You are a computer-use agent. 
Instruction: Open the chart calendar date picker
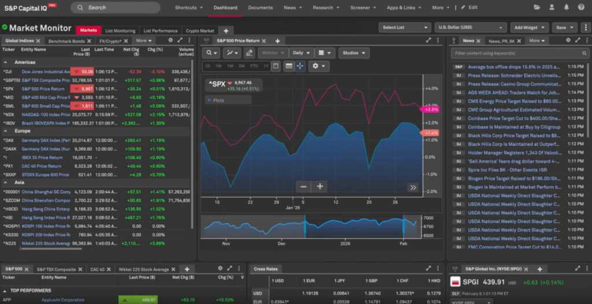(276, 66)
